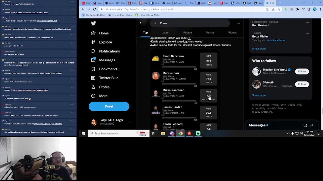323x181 pixels.
Task: Click the Type here to search box
Action: click(119, 133)
